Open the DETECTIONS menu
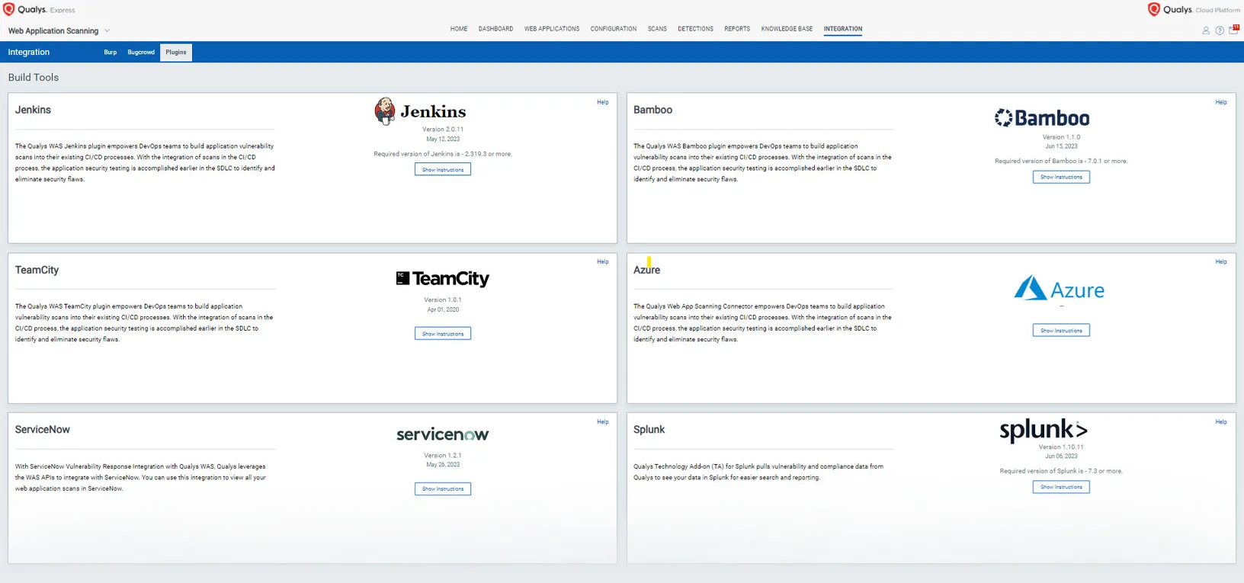 tap(696, 29)
